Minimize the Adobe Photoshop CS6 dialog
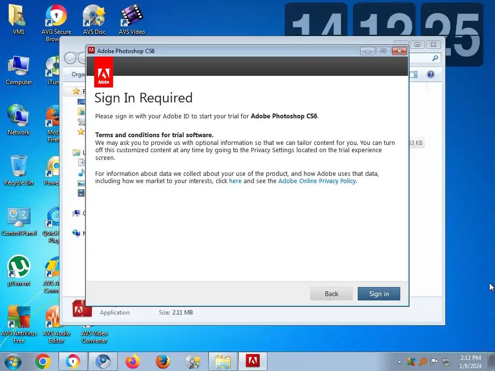This screenshot has height=371, width=495. (x=367, y=51)
